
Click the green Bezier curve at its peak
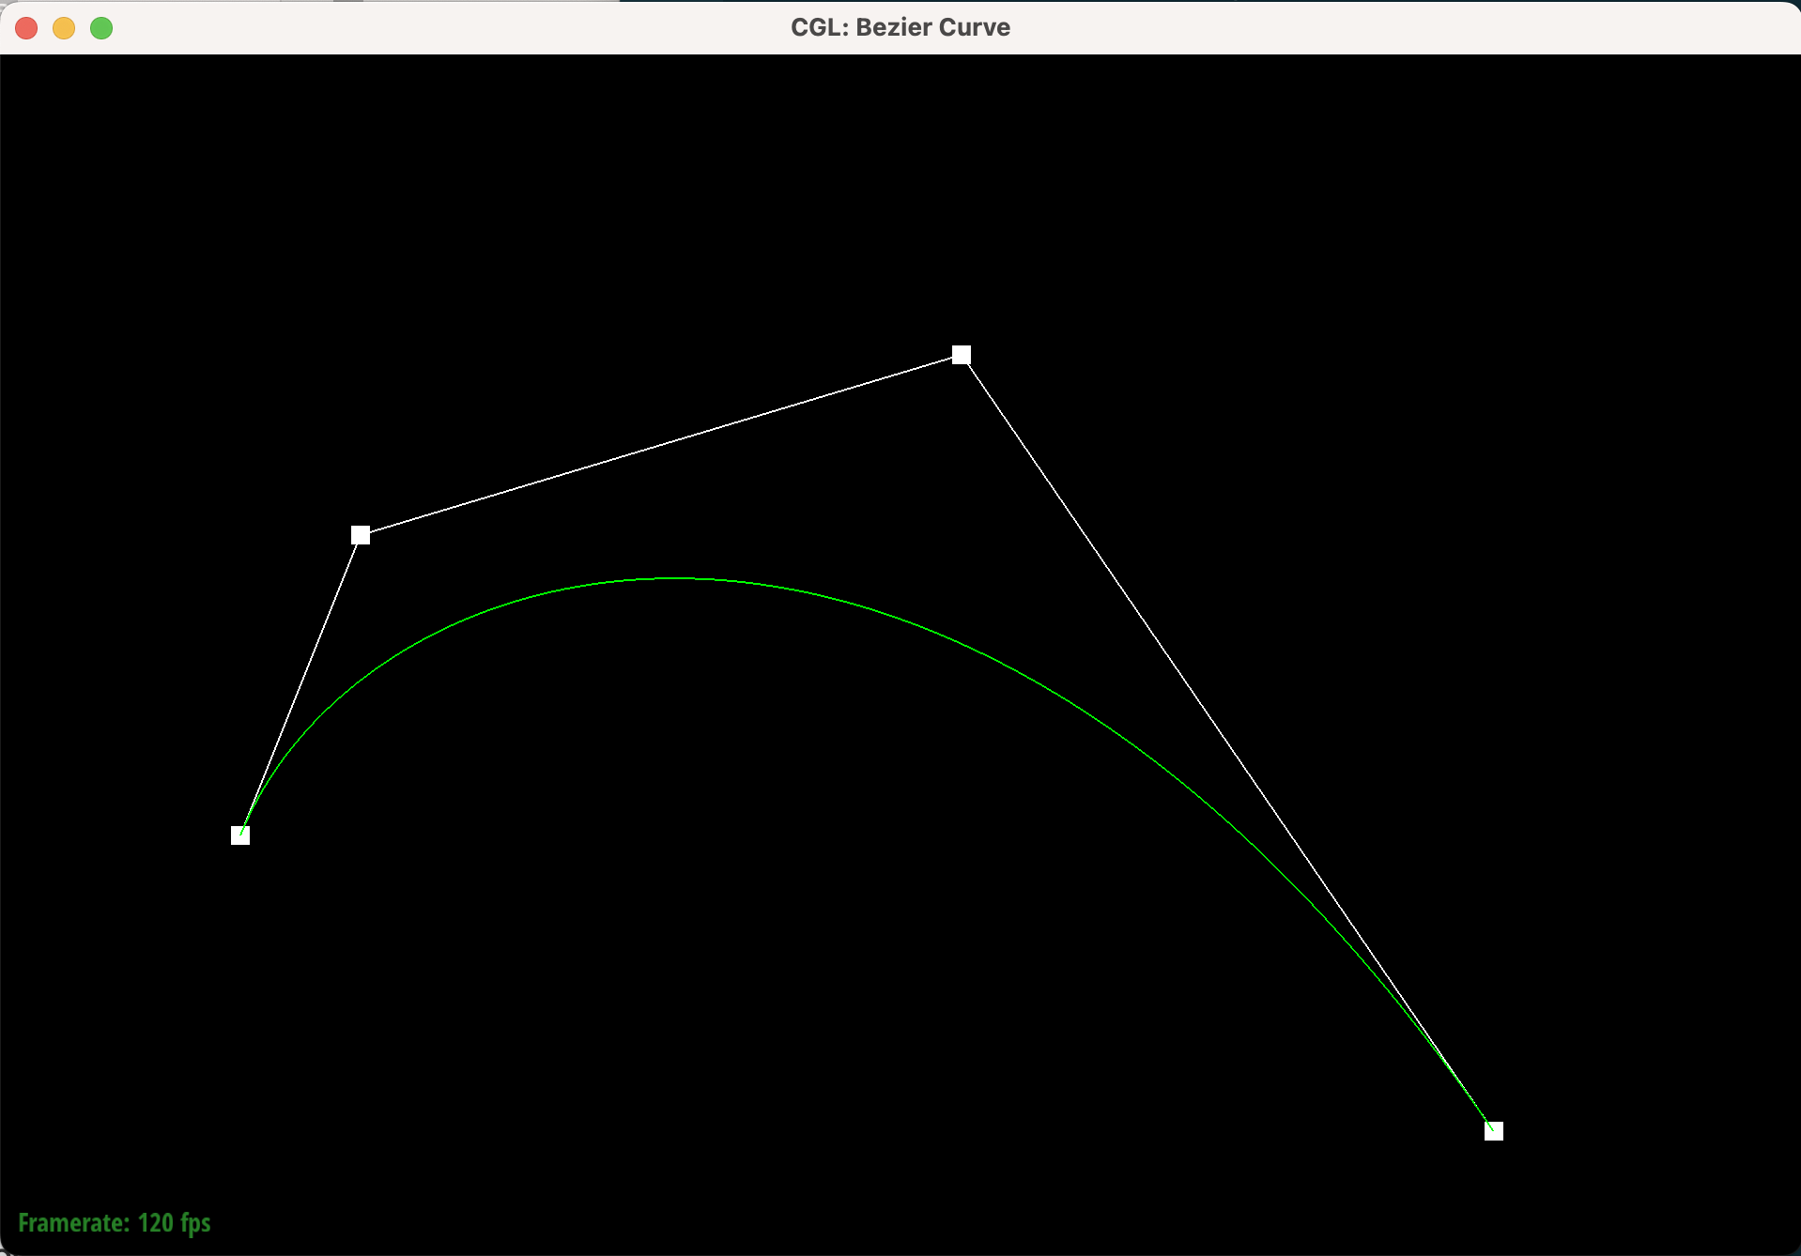673,578
